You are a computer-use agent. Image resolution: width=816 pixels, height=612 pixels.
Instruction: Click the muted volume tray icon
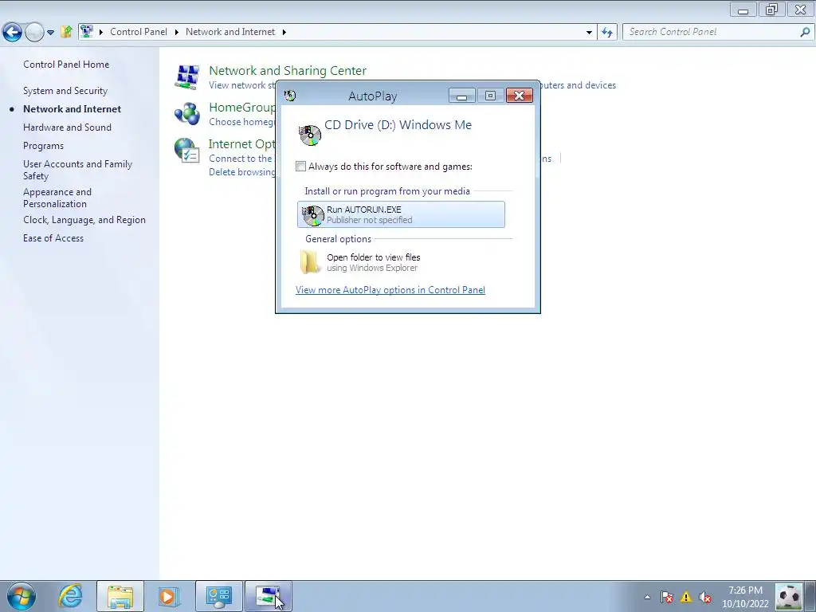coord(705,597)
